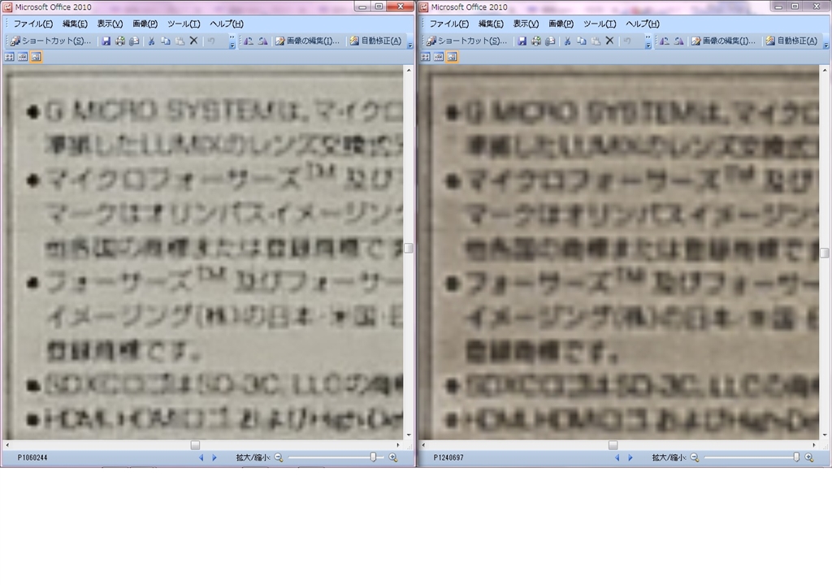Expand standard toolbar overflow in left P1060244 window
Image resolution: width=832 pixels, height=585 pixels.
click(232, 41)
